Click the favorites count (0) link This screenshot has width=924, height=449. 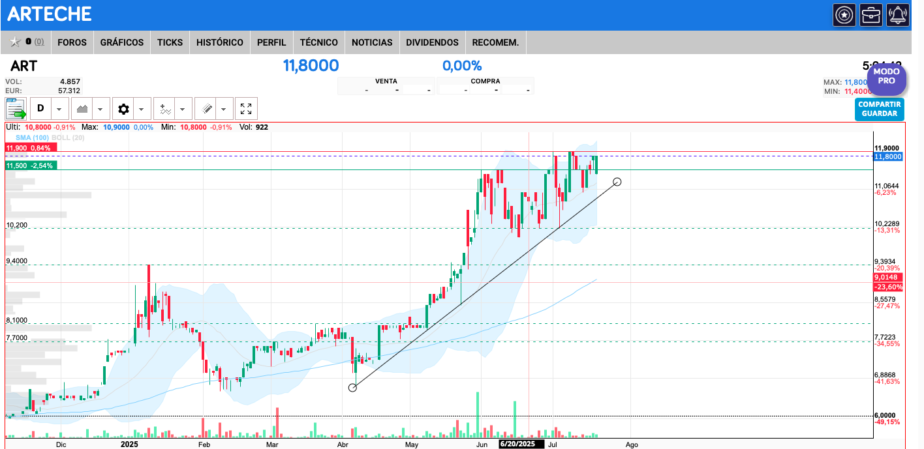(39, 42)
